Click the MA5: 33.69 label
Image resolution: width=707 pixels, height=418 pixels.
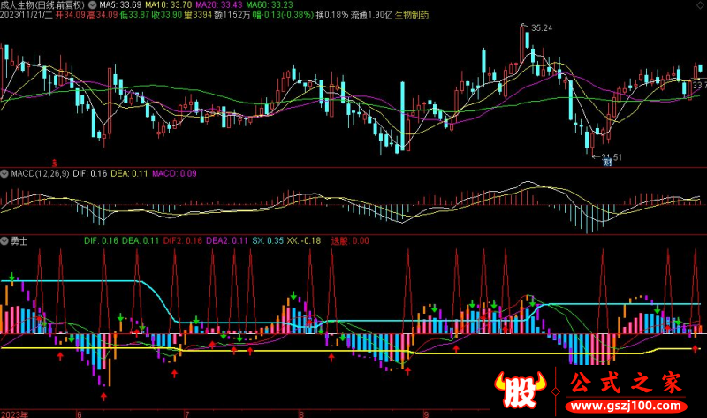pos(120,5)
